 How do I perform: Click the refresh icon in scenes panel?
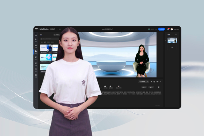click(x=176, y=34)
